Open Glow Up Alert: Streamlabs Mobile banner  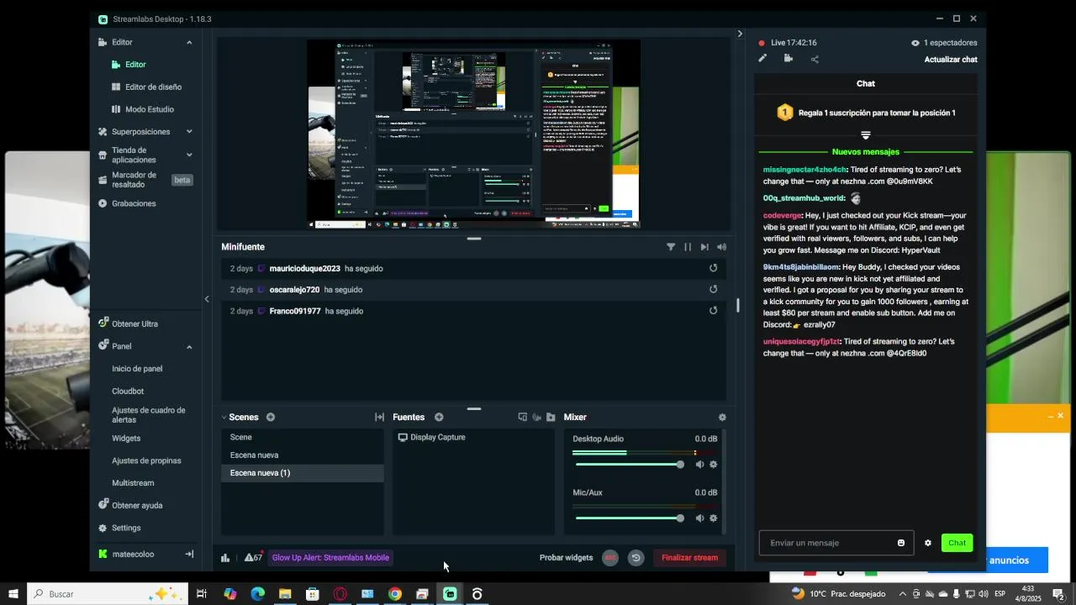tap(330, 557)
